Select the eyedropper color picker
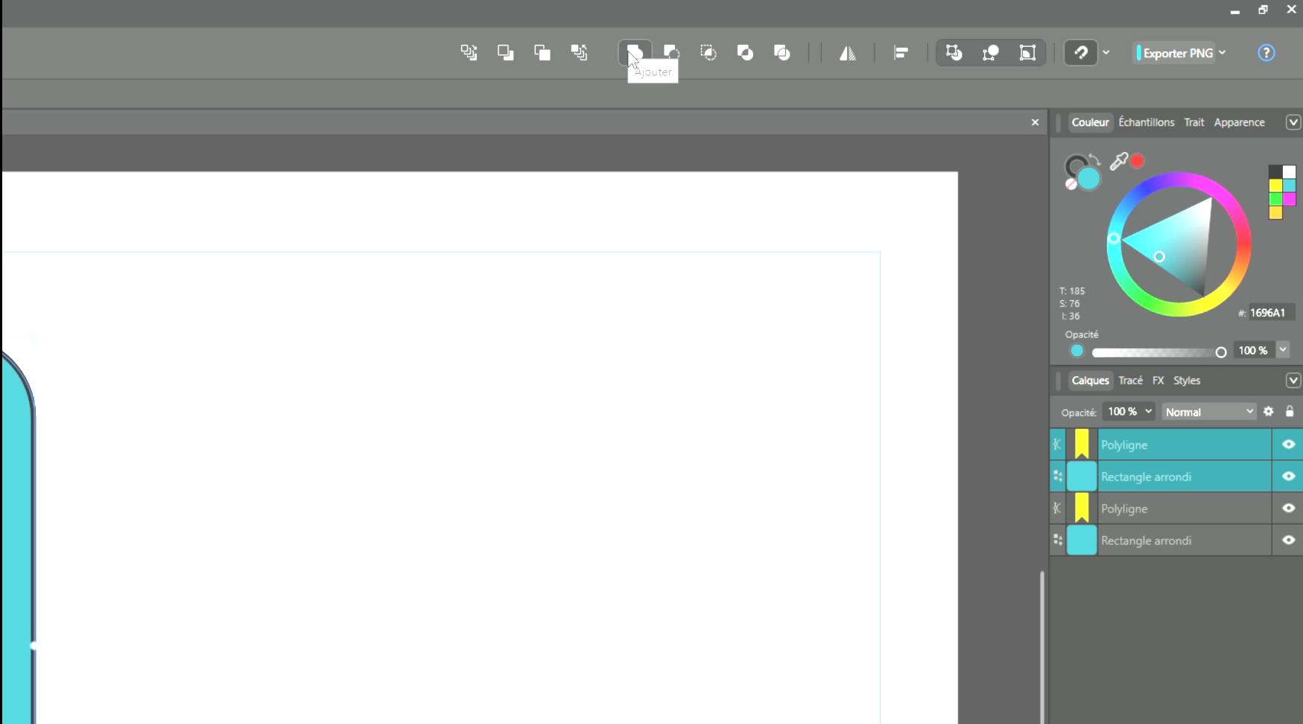 (x=1117, y=162)
